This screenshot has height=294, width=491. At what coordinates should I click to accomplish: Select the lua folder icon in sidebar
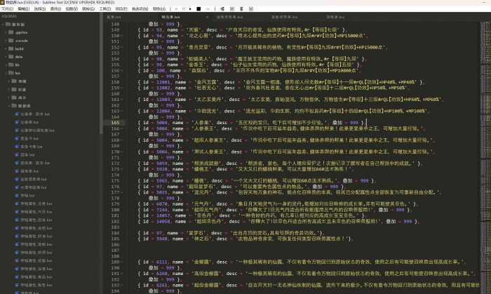[11, 73]
